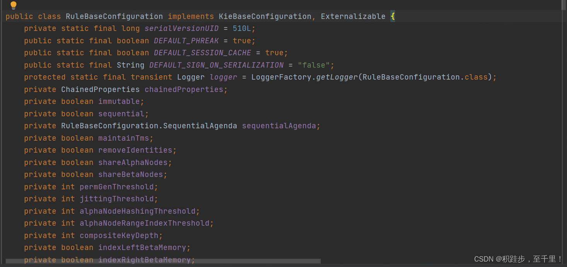Screen dimensions: 567x267
Task: Click the highlighted opening brace of the class
Action: (393, 16)
